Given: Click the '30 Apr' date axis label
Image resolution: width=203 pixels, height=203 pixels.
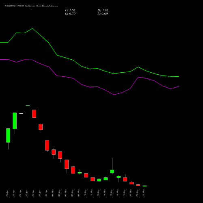Looking at the screenshot, I should click(x=46, y=193).
